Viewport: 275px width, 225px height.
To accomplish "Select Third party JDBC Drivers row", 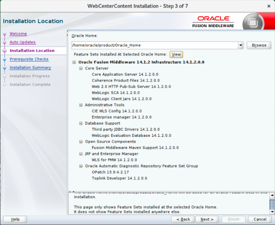I will click(126, 129).
